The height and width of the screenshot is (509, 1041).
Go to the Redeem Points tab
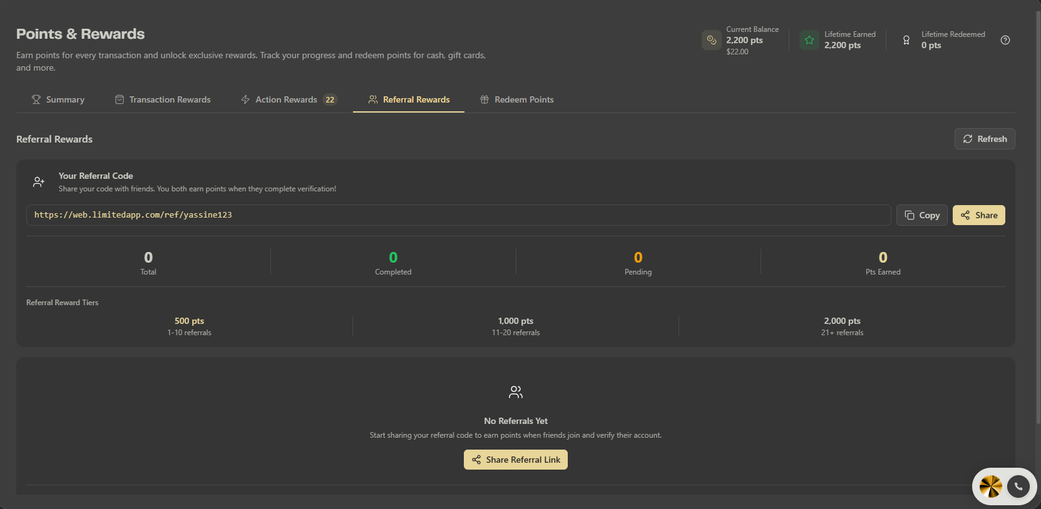coord(517,99)
